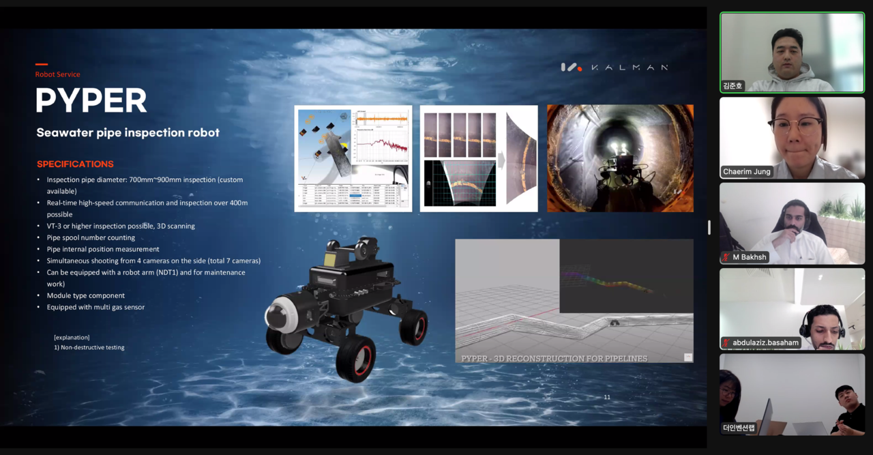This screenshot has height=455, width=873.
Task: Open the pipe weld scan strips image
Action: [x=479, y=158]
